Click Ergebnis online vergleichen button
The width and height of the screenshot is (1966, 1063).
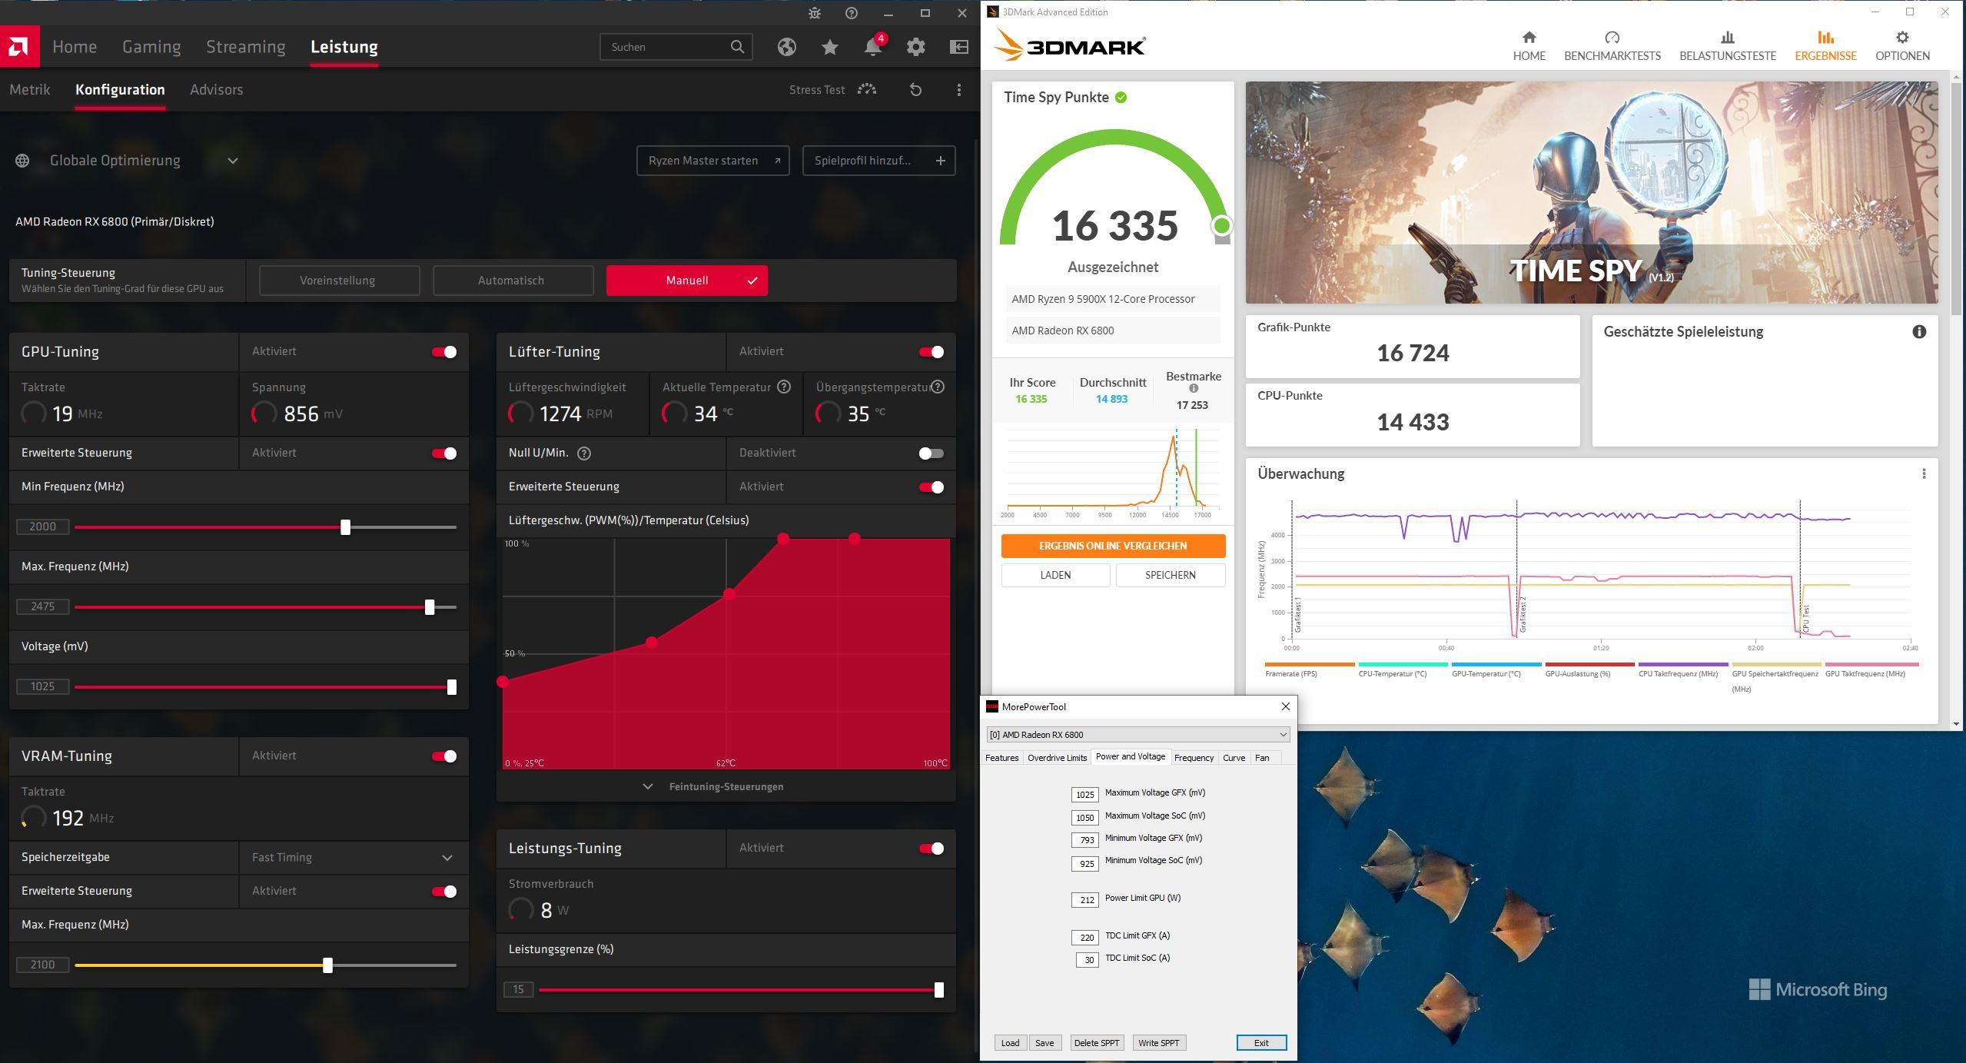point(1112,546)
